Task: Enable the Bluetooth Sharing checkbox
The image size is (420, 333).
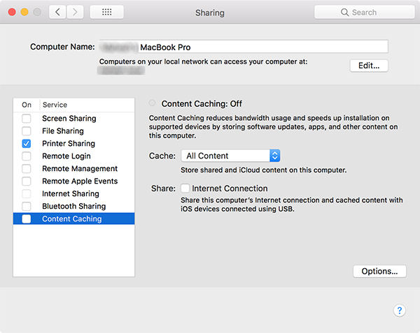Action: click(27, 206)
